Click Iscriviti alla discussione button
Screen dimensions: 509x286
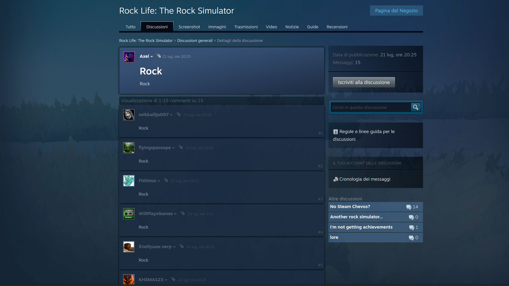(364, 82)
